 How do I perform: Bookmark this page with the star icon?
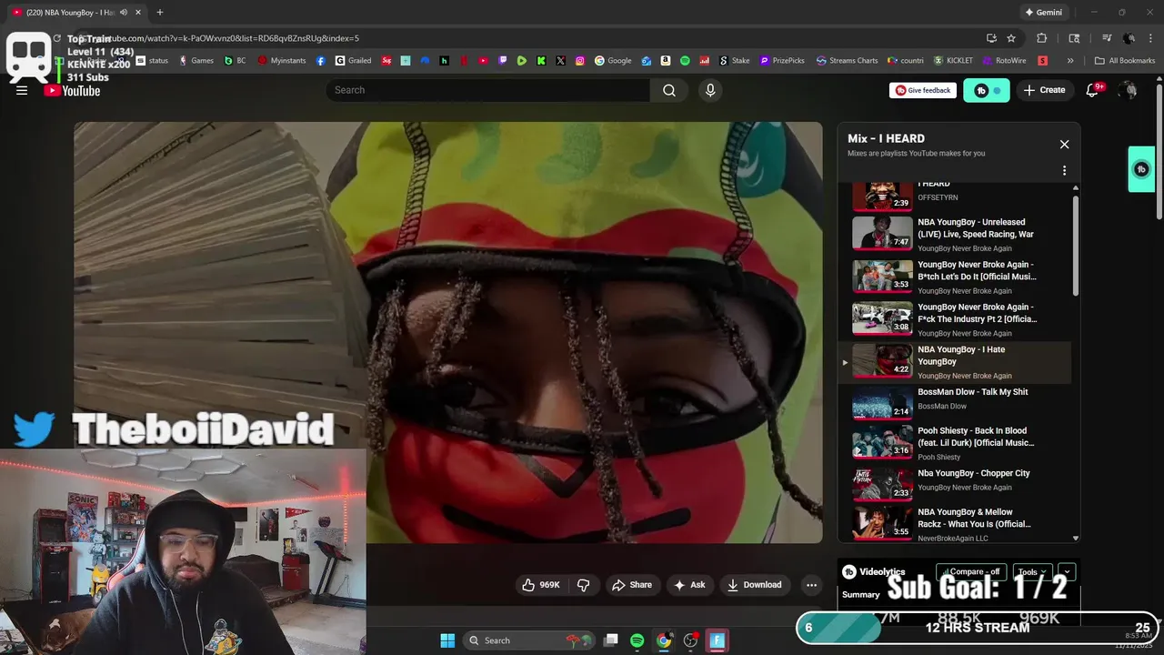click(1011, 38)
